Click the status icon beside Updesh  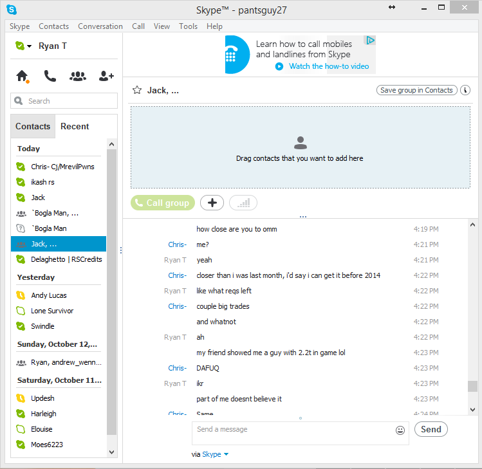[21, 398]
